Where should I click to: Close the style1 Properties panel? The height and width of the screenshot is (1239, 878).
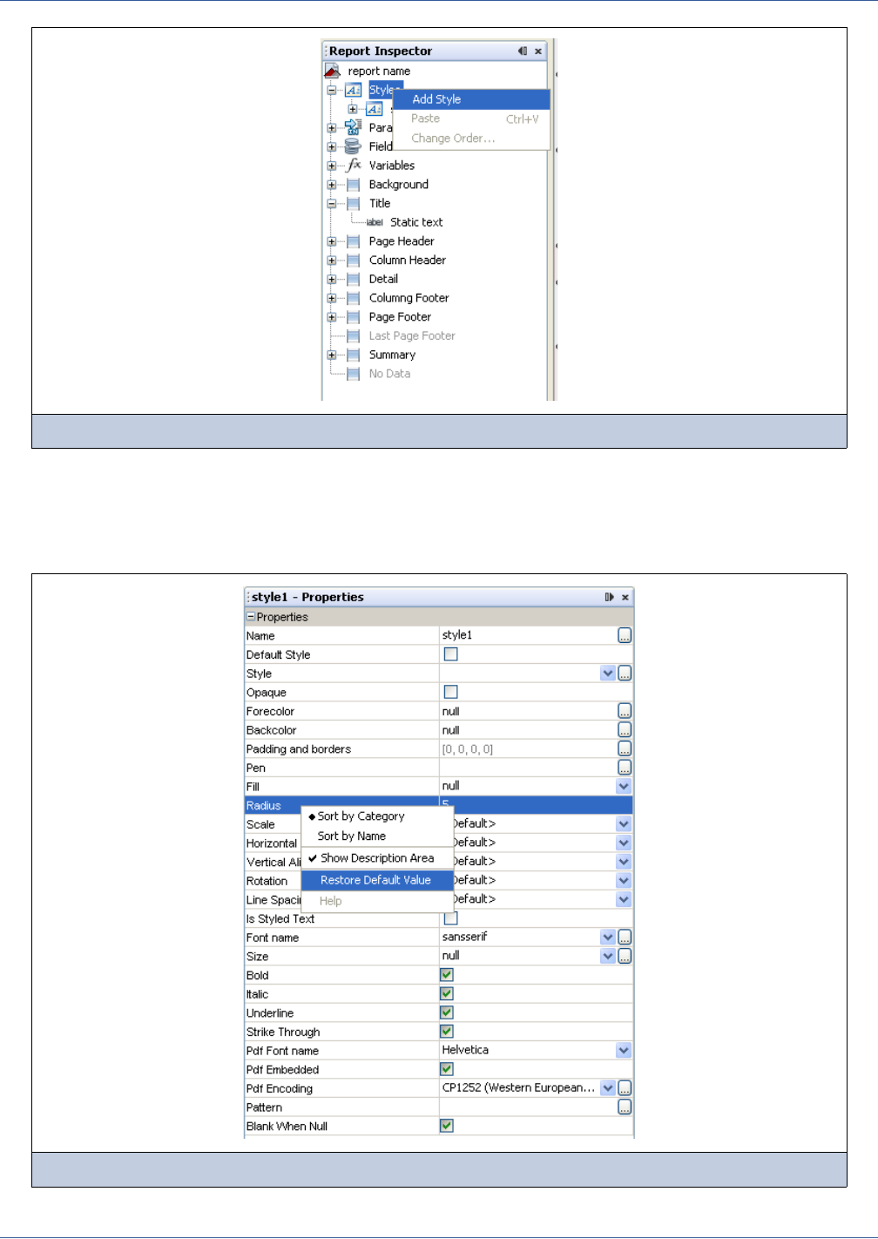pyautogui.click(x=625, y=597)
